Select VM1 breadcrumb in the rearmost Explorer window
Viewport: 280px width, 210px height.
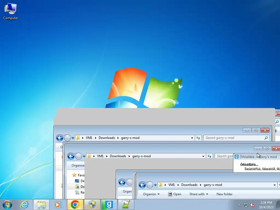click(x=89, y=138)
